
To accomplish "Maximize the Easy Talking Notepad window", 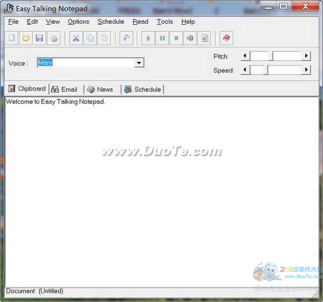I will tap(283, 7).
